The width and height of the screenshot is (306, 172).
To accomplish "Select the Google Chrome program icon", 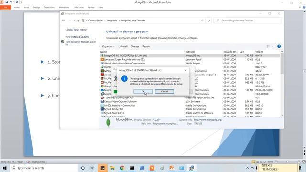I will click(102, 86).
